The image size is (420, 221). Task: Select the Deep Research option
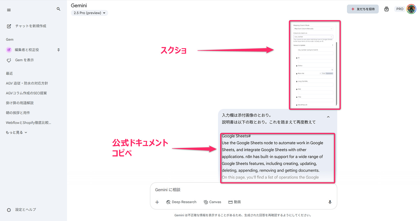[181, 202]
